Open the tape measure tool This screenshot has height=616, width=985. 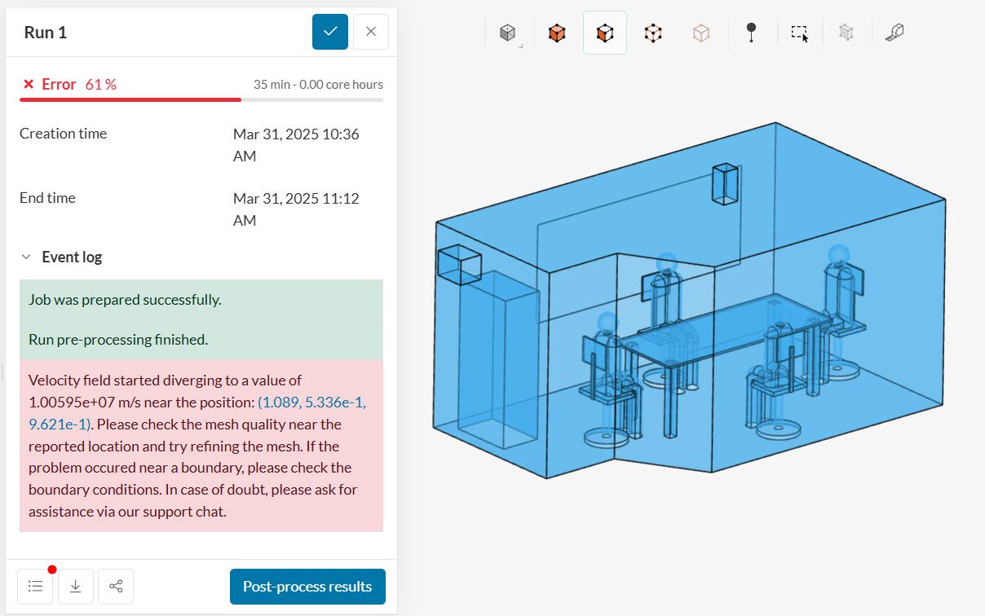(894, 33)
